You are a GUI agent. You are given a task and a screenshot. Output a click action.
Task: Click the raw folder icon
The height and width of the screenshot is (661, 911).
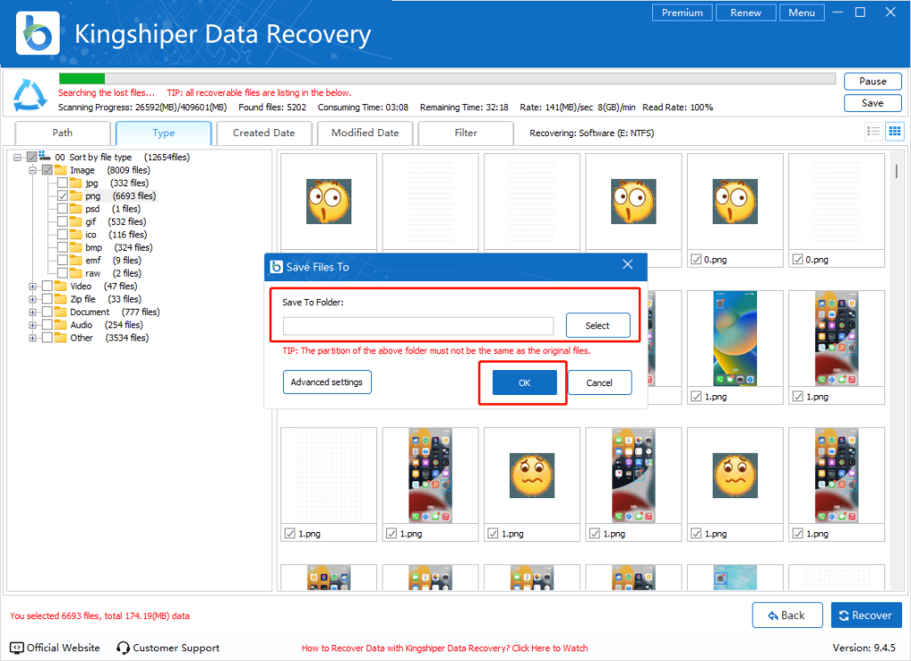(76, 273)
